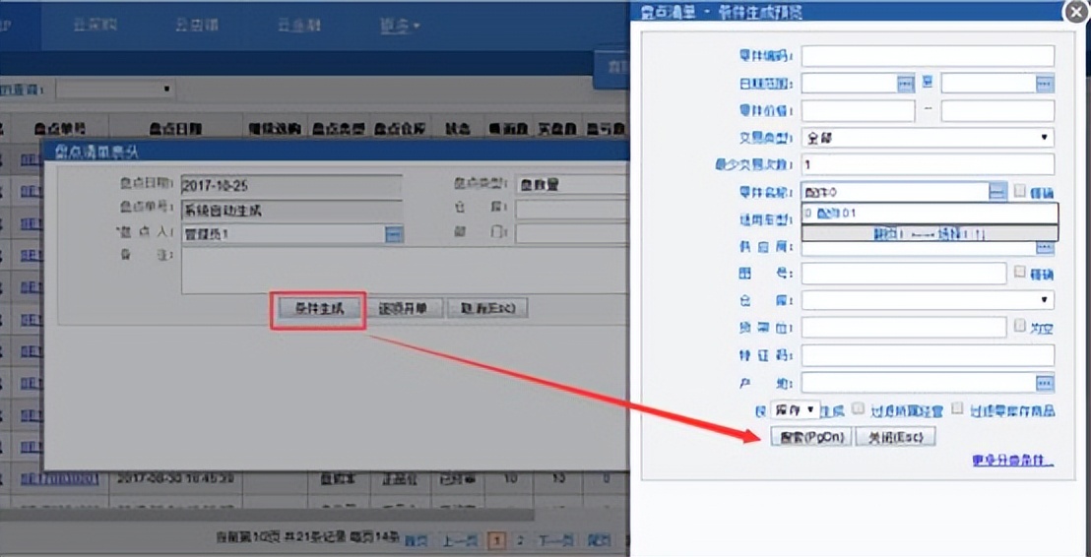The width and height of the screenshot is (1091, 557).
Task: Focus 备注 textarea in 盘点清单表头 dialog
Action: [405, 272]
